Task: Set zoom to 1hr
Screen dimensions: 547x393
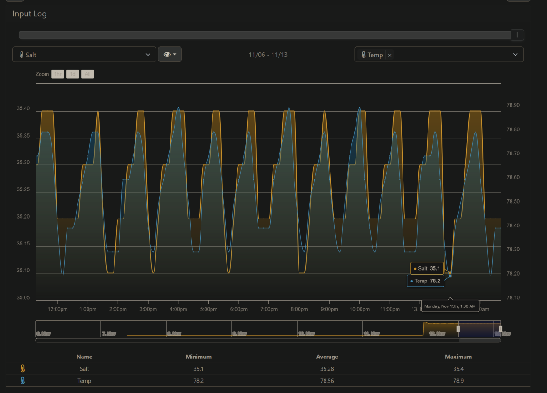Action: 57,74
